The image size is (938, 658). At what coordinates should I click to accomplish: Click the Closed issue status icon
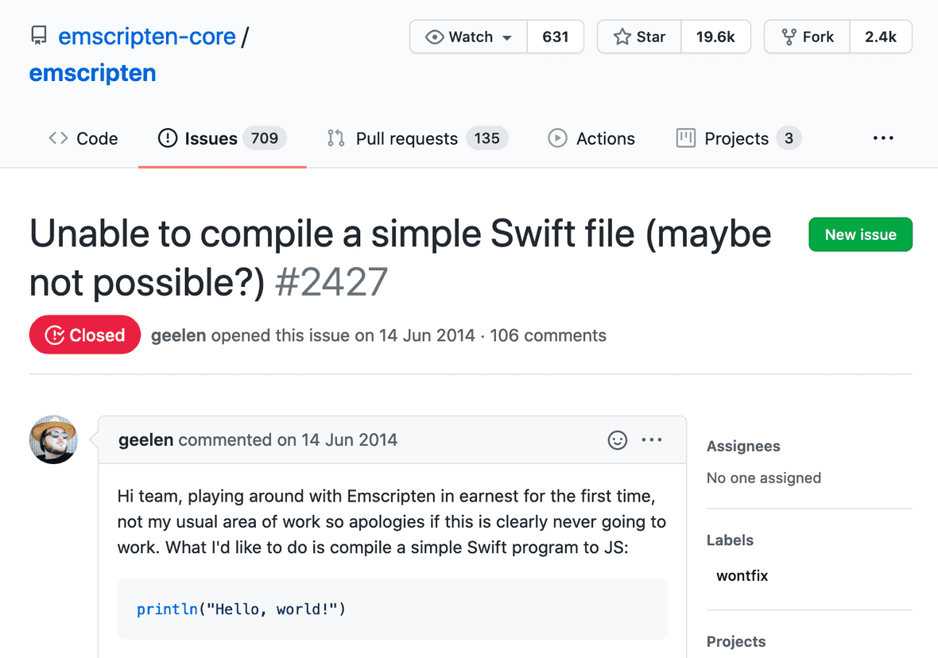click(x=55, y=335)
